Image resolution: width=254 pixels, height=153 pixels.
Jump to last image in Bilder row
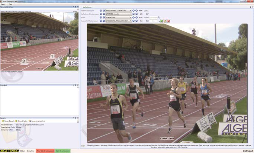[136, 17]
